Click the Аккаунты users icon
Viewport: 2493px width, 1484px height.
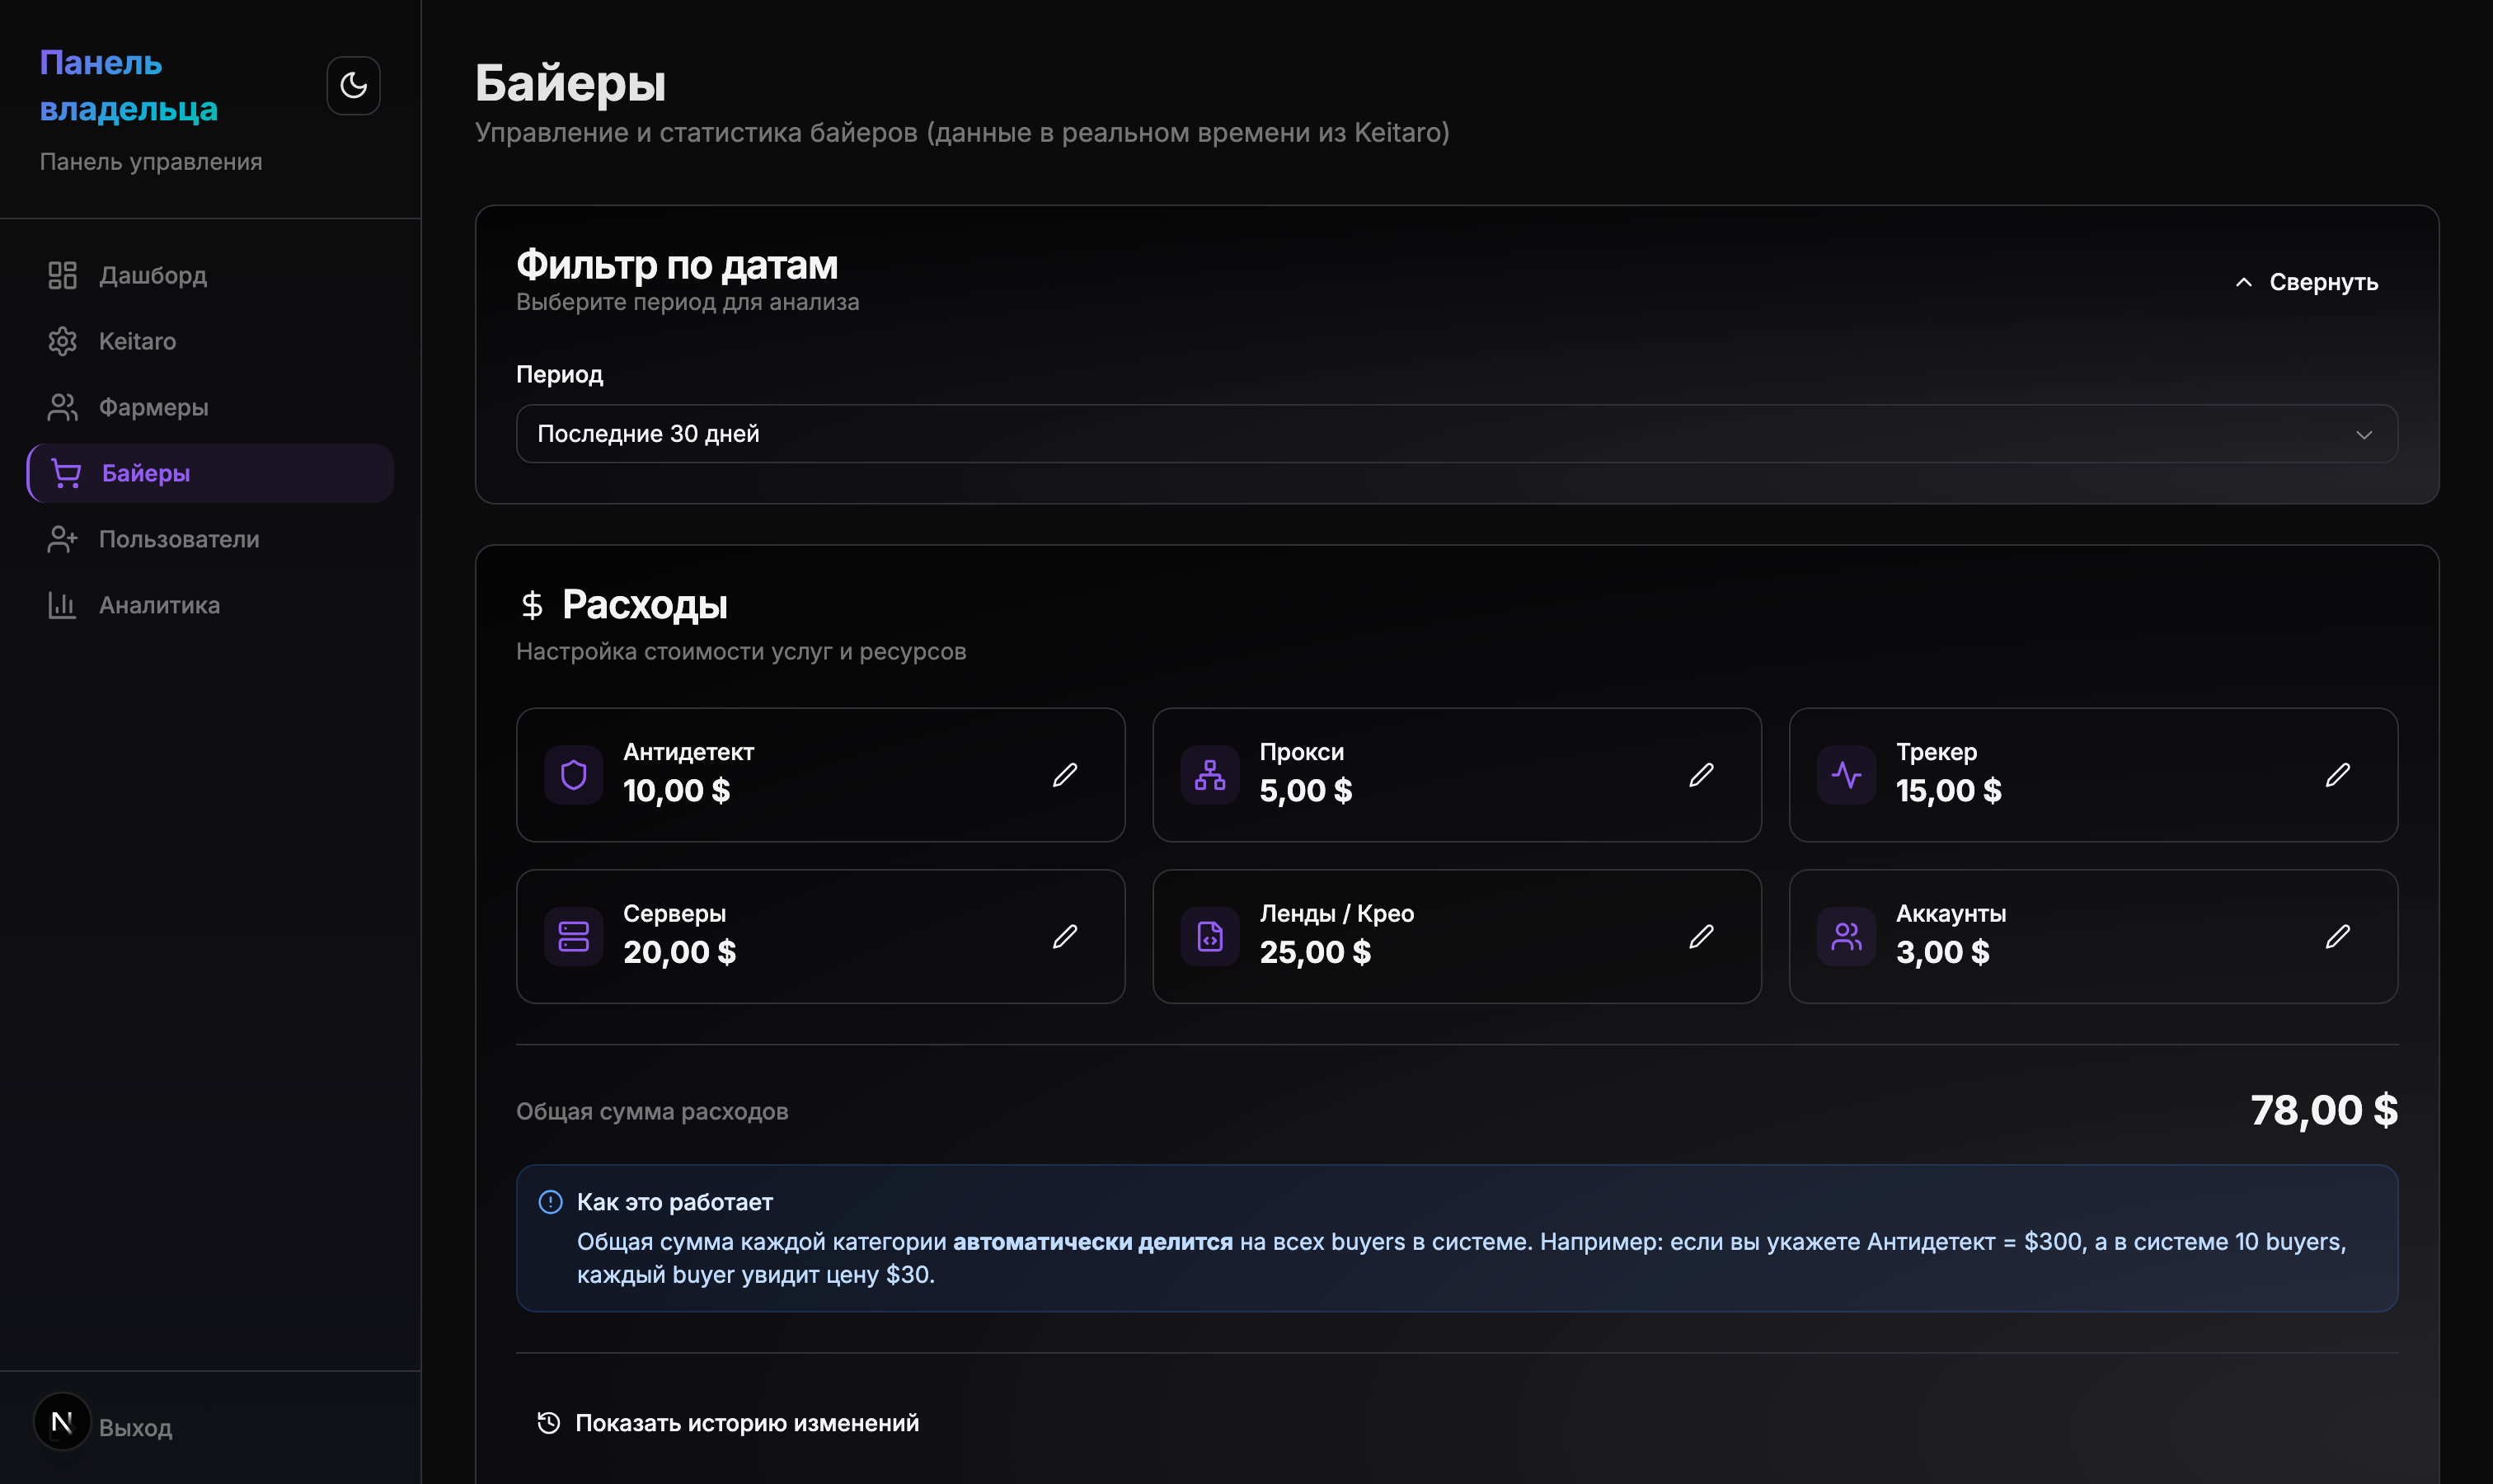1846,937
